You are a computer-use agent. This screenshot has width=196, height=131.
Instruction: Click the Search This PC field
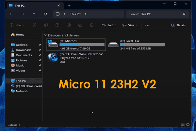pyautogui.click(x=157, y=14)
